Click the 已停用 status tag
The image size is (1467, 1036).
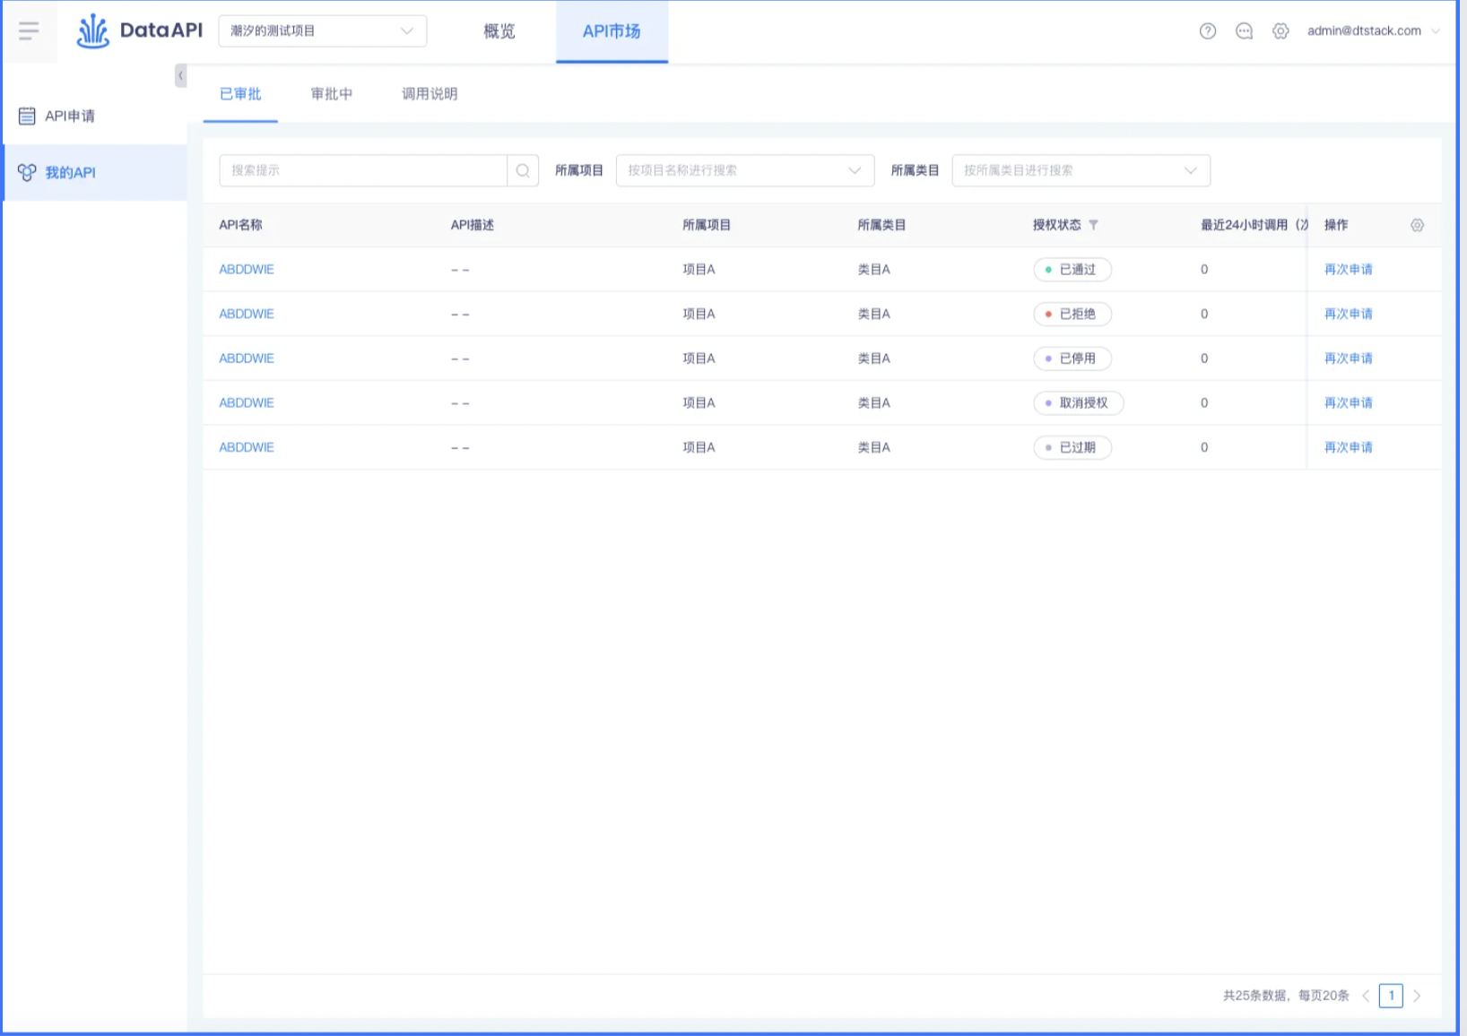[x=1072, y=358]
